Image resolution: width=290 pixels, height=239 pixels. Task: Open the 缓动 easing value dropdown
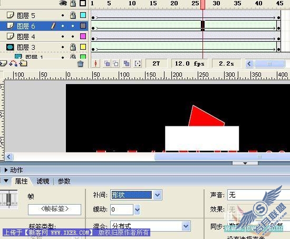point(137,209)
